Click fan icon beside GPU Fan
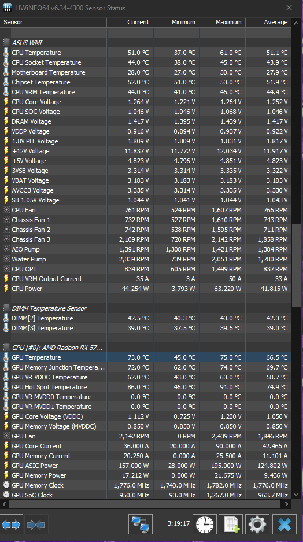Viewport: 303px width, 542px height. coord(6,436)
